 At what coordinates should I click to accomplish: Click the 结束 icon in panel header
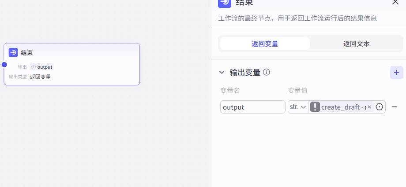click(225, 3)
